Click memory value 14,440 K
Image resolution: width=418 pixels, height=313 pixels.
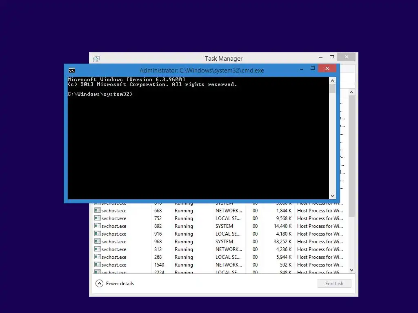tap(283, 226)
